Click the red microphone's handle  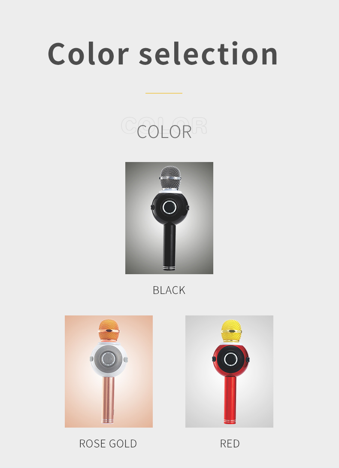click(230, 400)
